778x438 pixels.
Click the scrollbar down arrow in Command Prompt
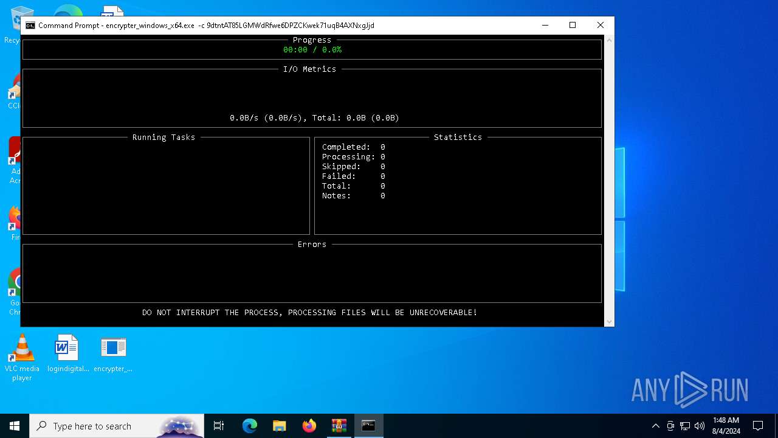609,321
